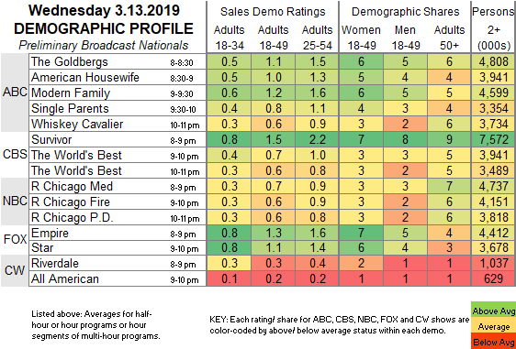Select Empire's Adults 18-49 rating of 1.3
Image resolution: width=516 pixels, height=349 pixels.
273,233
